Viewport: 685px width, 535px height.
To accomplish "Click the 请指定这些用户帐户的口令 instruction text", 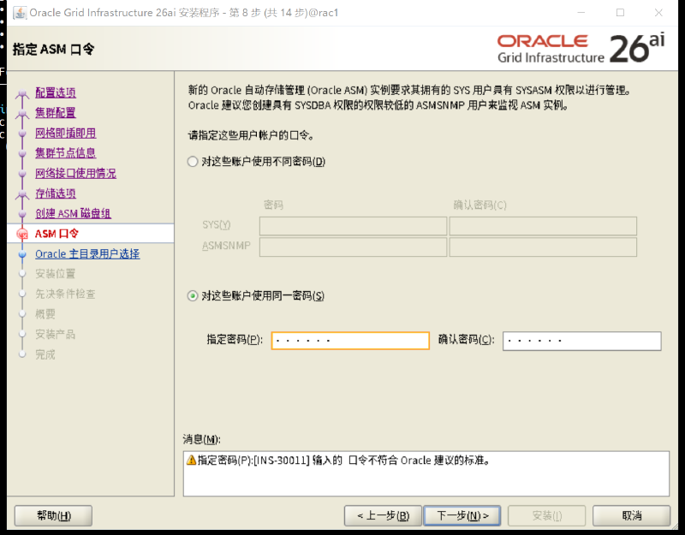I will click(251, 135).
